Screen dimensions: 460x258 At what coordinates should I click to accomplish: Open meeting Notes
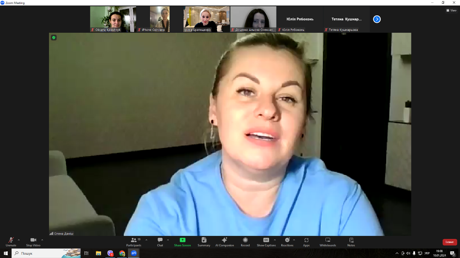pyautogui.click(x=351, y=242)
